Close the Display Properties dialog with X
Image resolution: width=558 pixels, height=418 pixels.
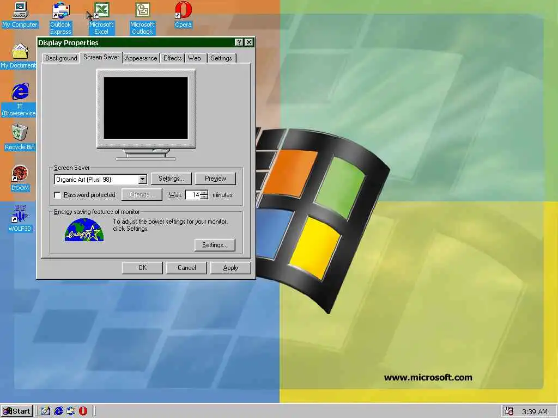[x=249, y=42]
